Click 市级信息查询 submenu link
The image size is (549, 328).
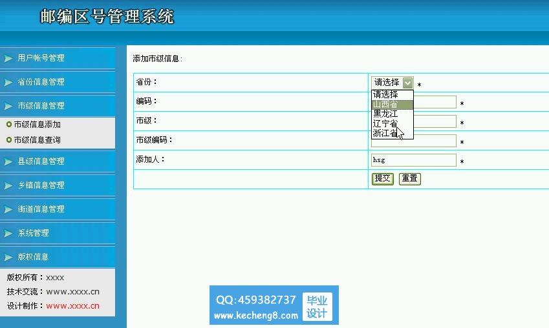[x=37, y=140]
